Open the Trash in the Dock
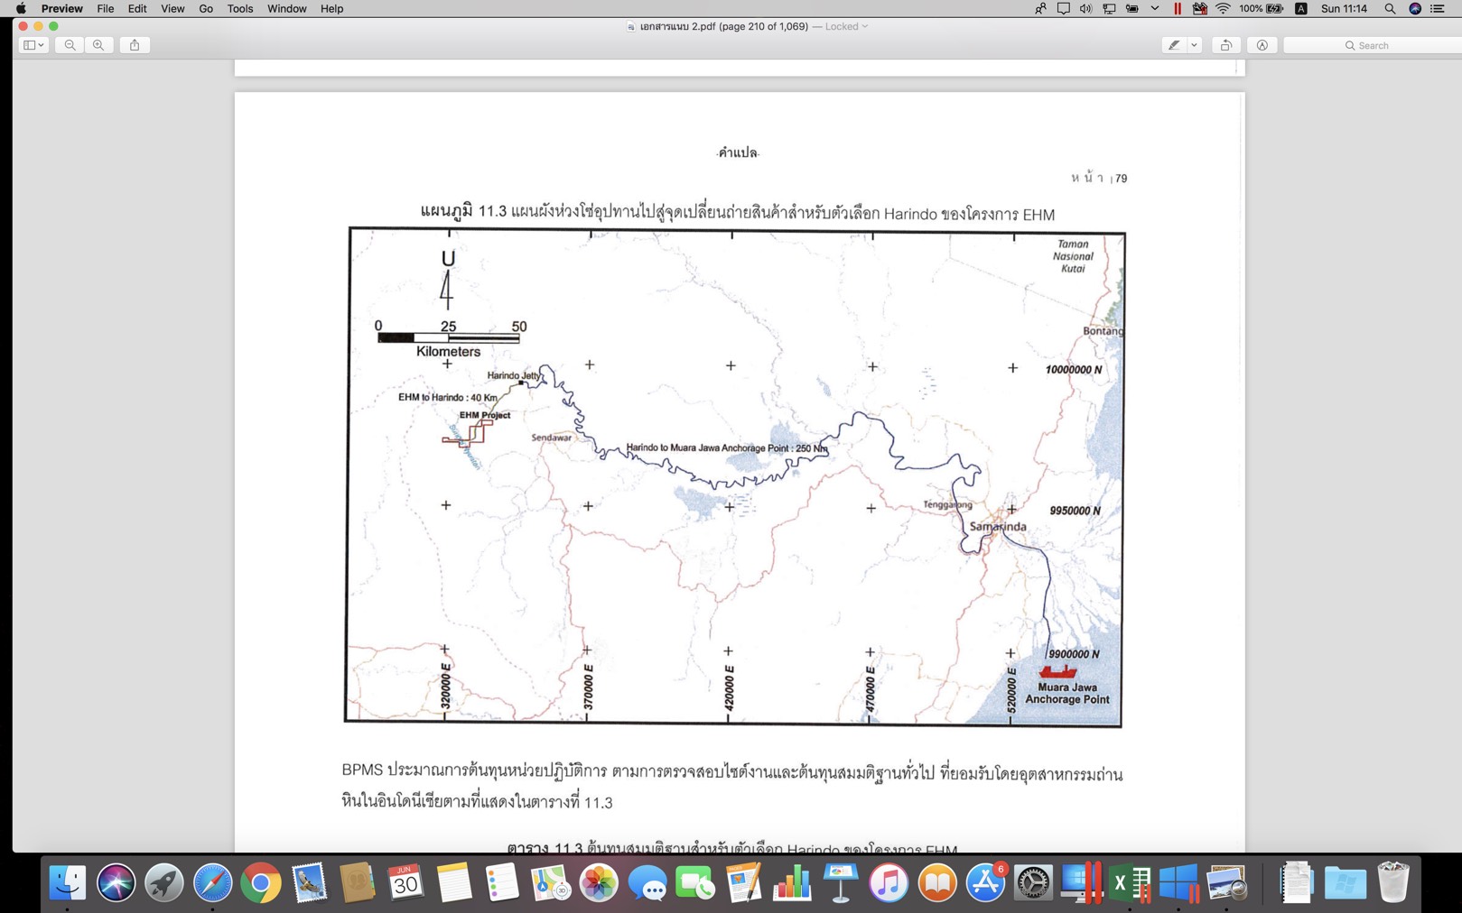Image resolution: width=1462 pixels, height=913 pixels. click(1393, 883)
